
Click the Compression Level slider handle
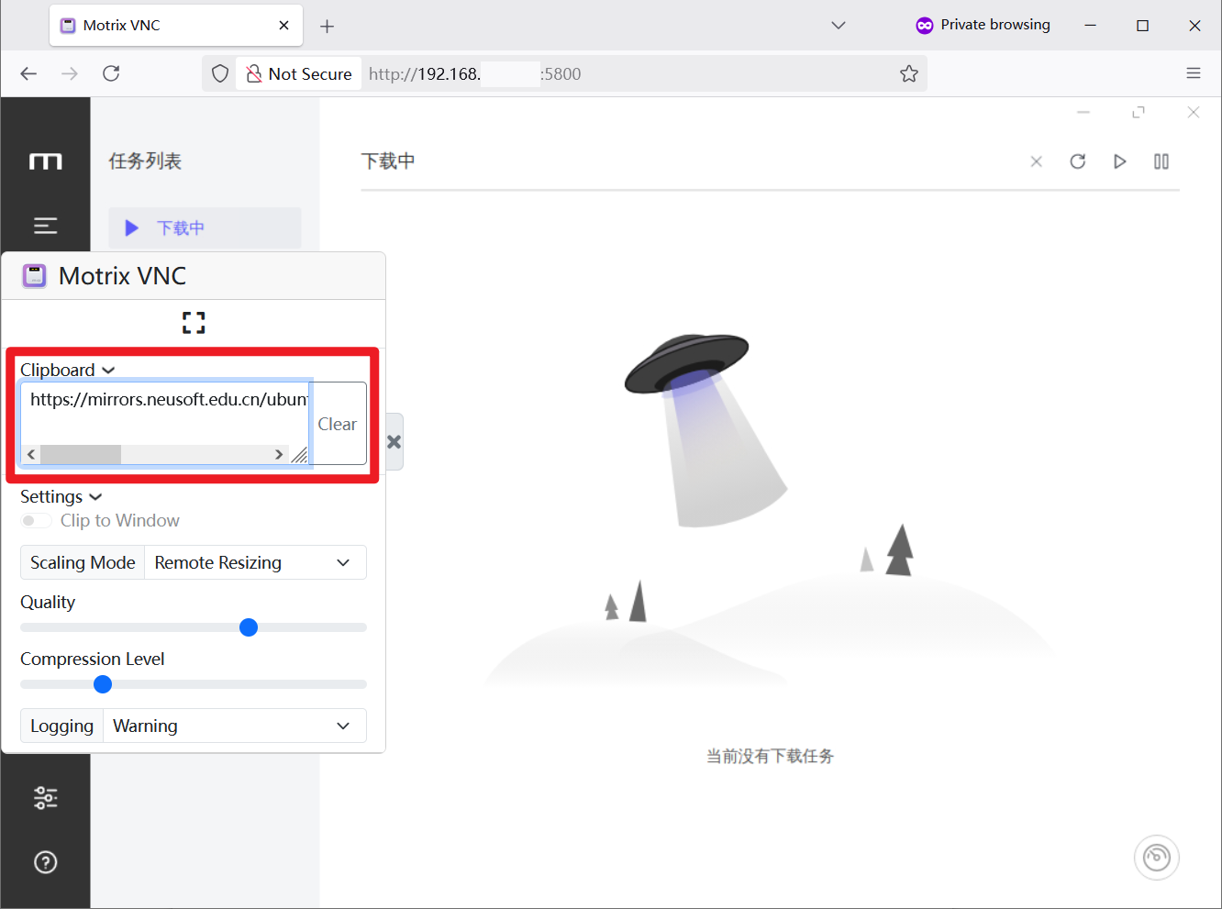tap(103, 684)
